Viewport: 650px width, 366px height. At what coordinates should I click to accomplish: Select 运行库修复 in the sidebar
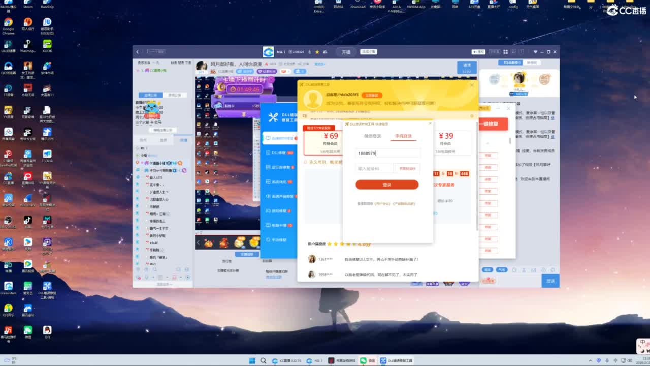280,167
